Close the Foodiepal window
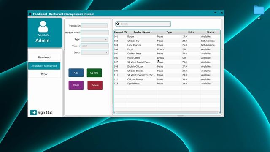 click(222, 13)
